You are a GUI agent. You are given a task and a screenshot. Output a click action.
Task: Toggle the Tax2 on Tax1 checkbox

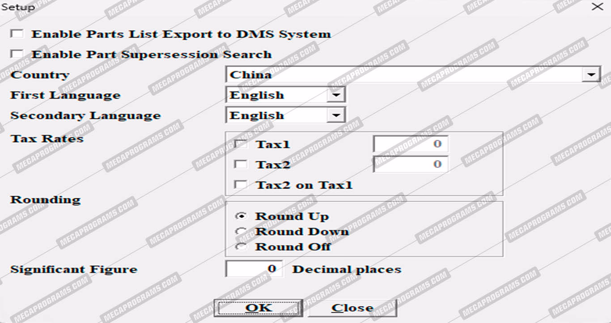tap(241, 185)
